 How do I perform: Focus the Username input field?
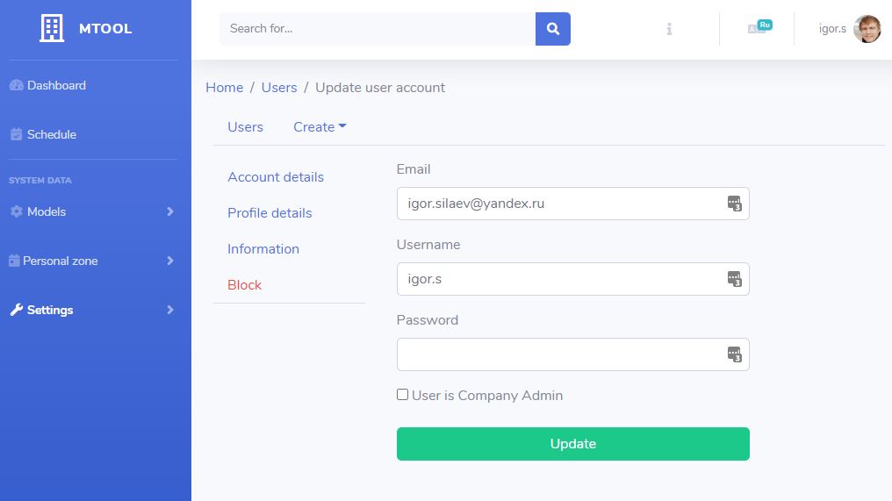(572, 279)
